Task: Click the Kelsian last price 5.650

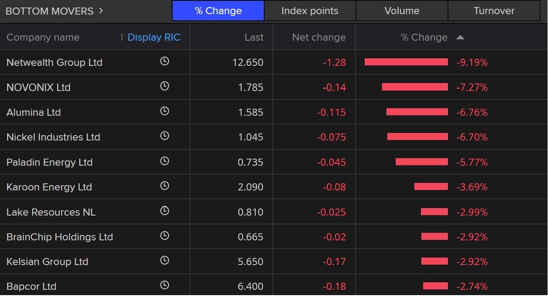Action: [x=251, y=262]
